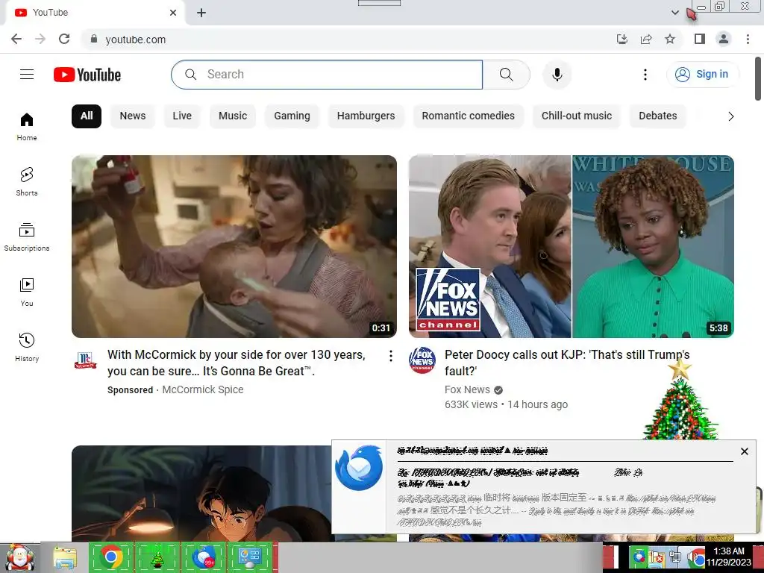764x573 pixels.
Task: Select the Romantic comedies chip
Action: (469, 116)
